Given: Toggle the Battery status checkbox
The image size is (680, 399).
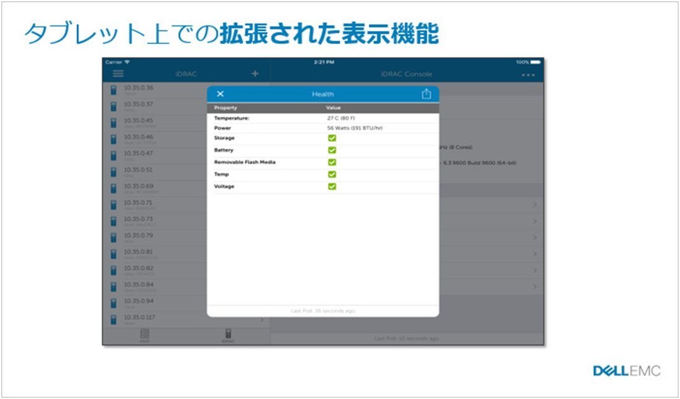Looking at the screenshot, I should 332,150.
